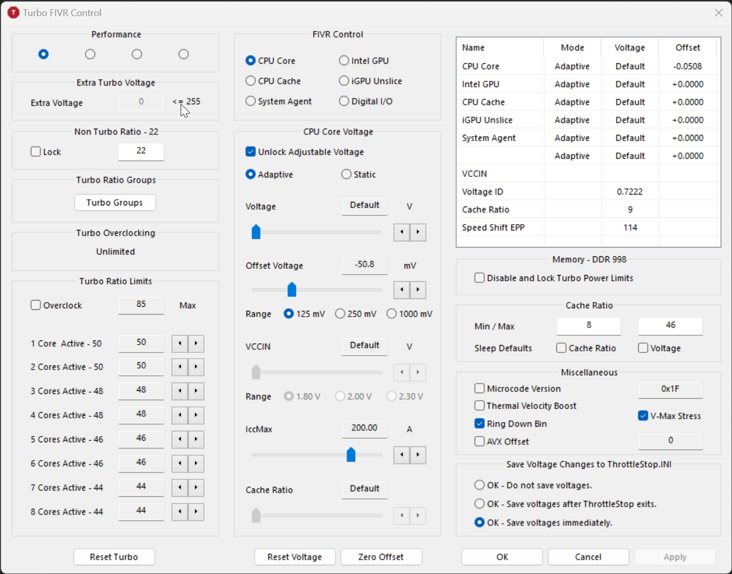Decrease the 4 Cores Active ratio arrow
732x574 pixels.
180,415
